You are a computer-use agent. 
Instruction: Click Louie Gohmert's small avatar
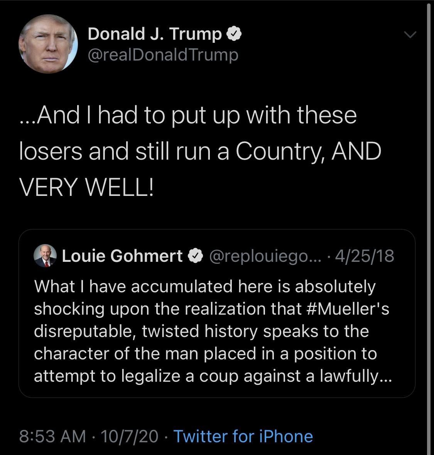[45, 256]
